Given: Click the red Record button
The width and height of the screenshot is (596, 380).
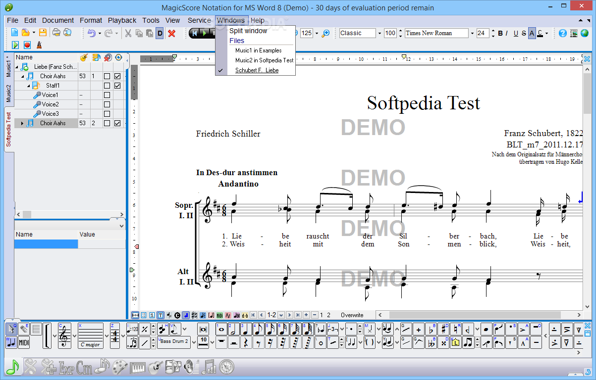Looking at the screenshot, I should click(27, 45).
